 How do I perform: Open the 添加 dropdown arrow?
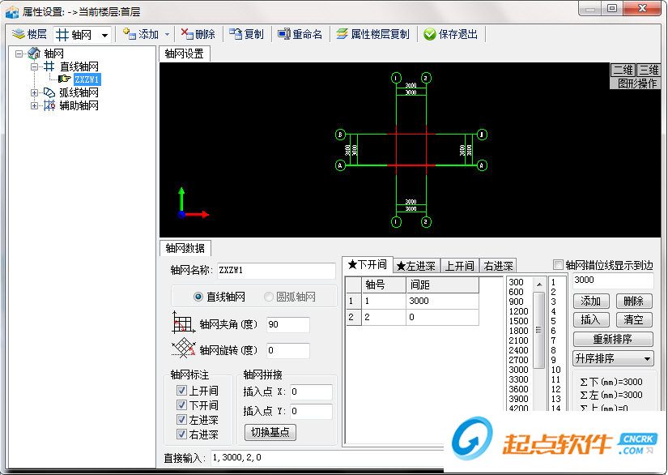tap(167, 35)
